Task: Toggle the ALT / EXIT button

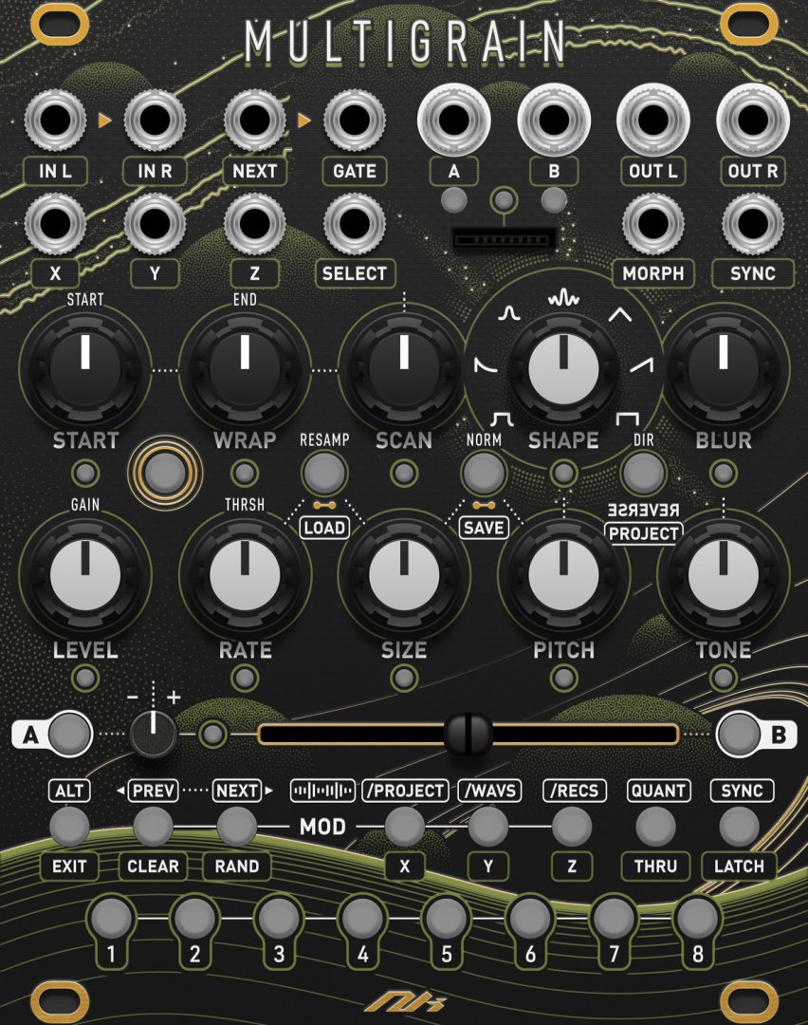Action: click(69, 827)
